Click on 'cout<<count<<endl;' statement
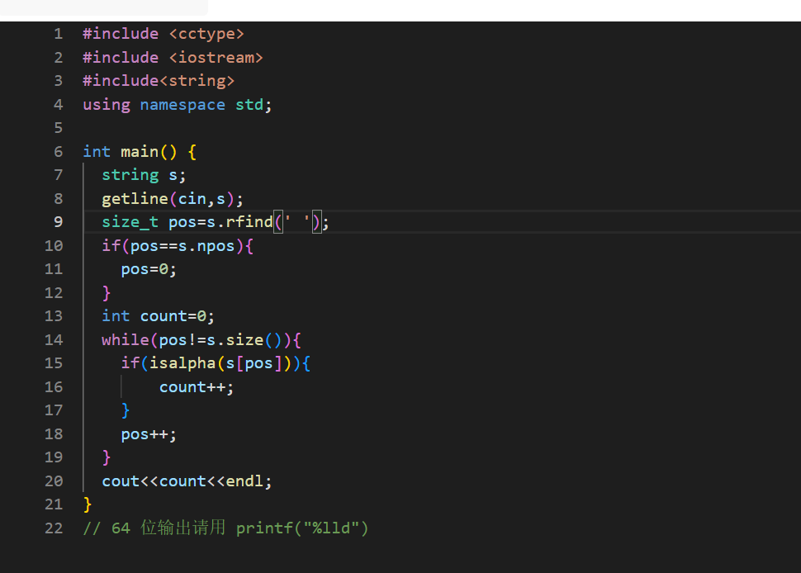 [x=187, y=481]
